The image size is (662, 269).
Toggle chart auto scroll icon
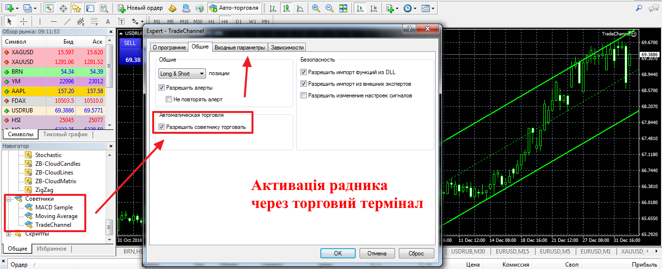[x=360, y=8]
